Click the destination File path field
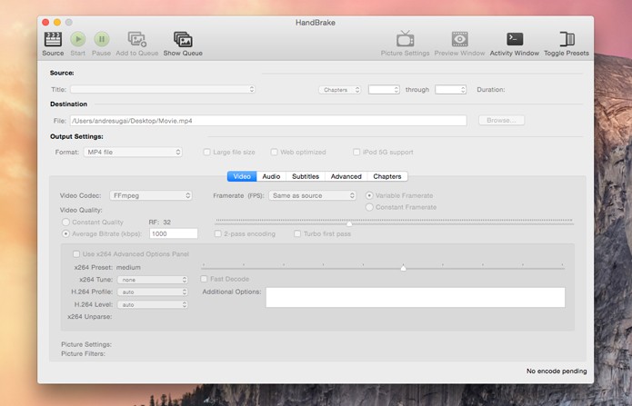This screenshot has height=406, width=632. (268, 121)
